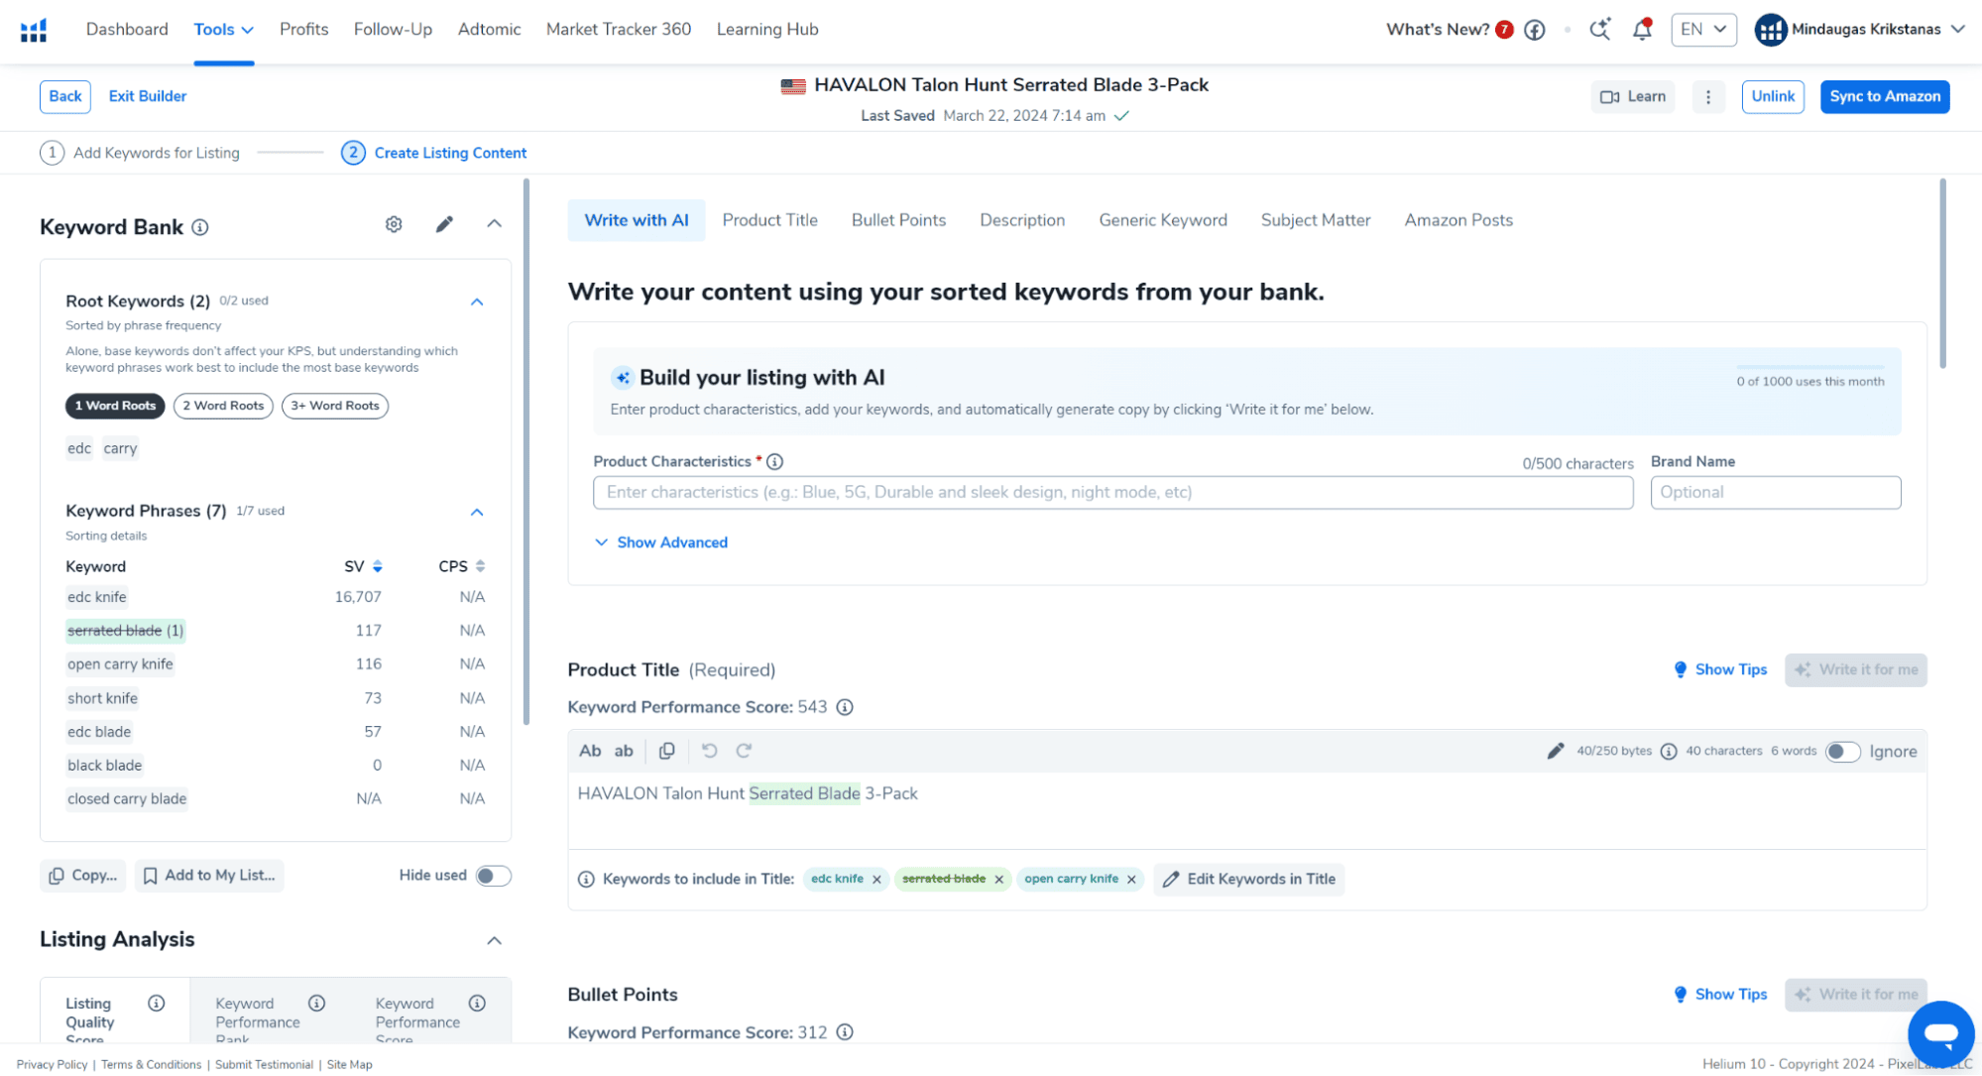Remove edc knife from title keywords
1982x1076 pixels.
876,880
